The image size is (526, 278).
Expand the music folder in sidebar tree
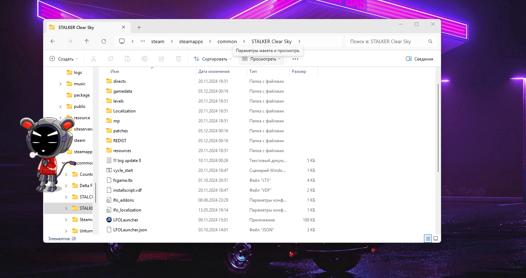click(x=60, y=84)
